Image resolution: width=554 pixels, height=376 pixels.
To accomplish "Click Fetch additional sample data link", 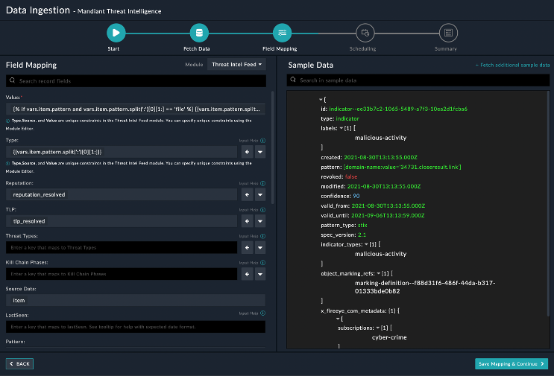I will point(511,66).
